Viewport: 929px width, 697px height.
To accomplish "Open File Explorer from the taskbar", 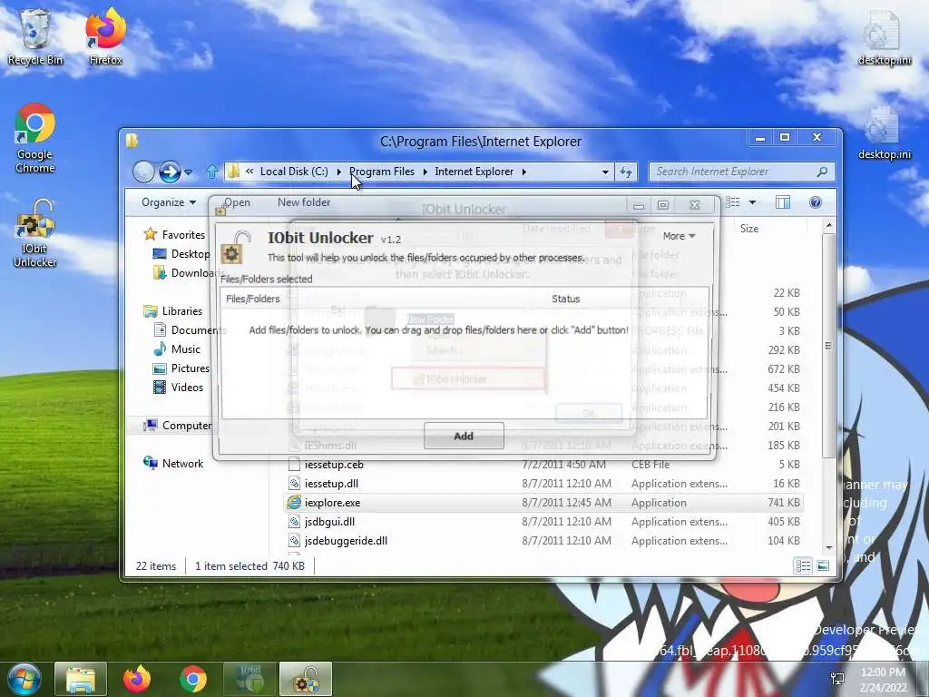I will pos(81,679).
